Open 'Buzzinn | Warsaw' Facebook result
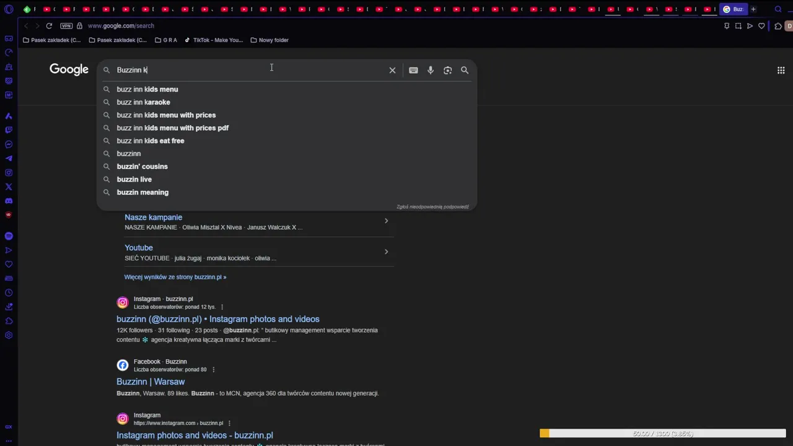This screenshot has width=793, height=446. coord(151,382)
